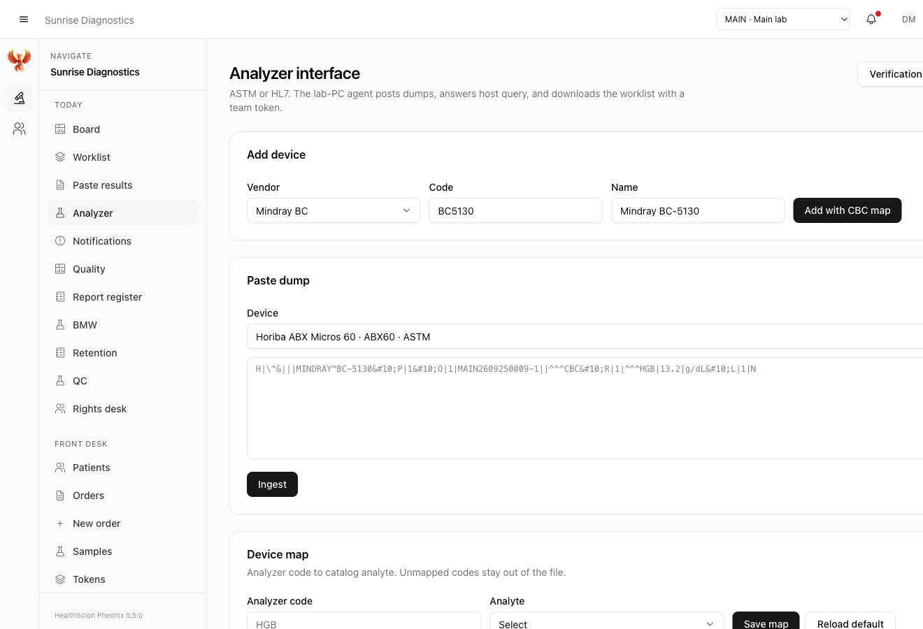Image resolution: width=923 pixels, height=629 pixels.
Task: Open Tokens page in sidebar
Action: pyautogui.click(x=123, y=579)
